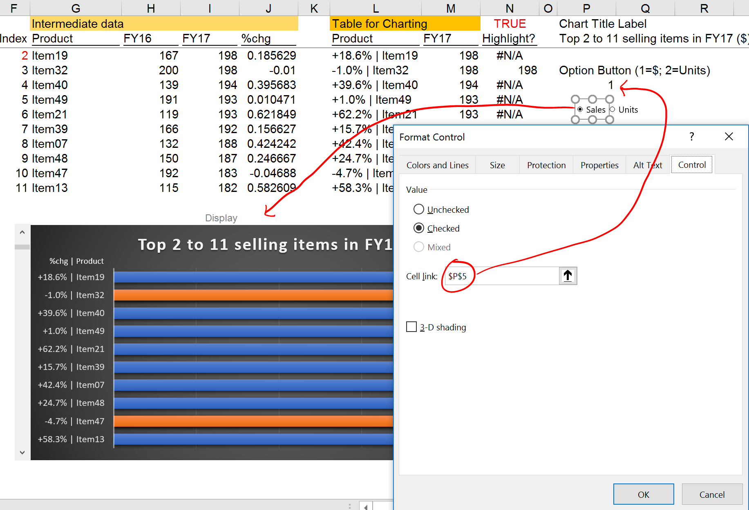Image resolution: width=749 pixels, height=510 pixels.
Task: Select column header G
Action: click(x=76, y=8)
